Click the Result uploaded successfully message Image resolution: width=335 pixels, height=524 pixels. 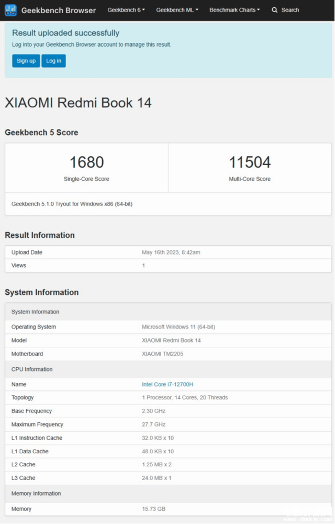[66, 32]
